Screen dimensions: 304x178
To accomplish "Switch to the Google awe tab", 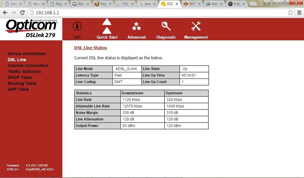I will pos(148,4).
